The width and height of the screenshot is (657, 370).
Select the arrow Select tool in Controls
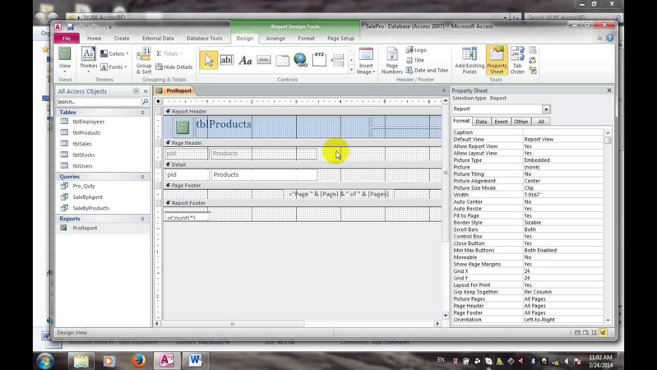[208, 60]
